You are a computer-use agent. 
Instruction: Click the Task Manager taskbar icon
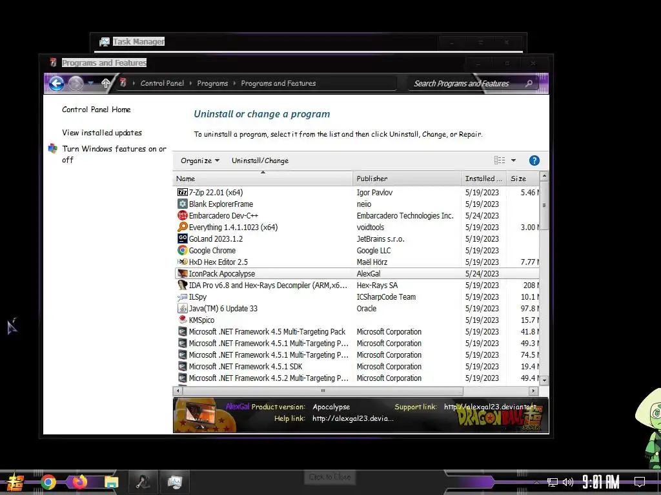coord(174,482)
